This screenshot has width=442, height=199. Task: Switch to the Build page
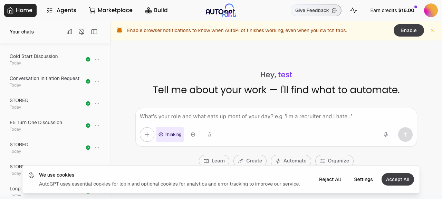point(156,10)
